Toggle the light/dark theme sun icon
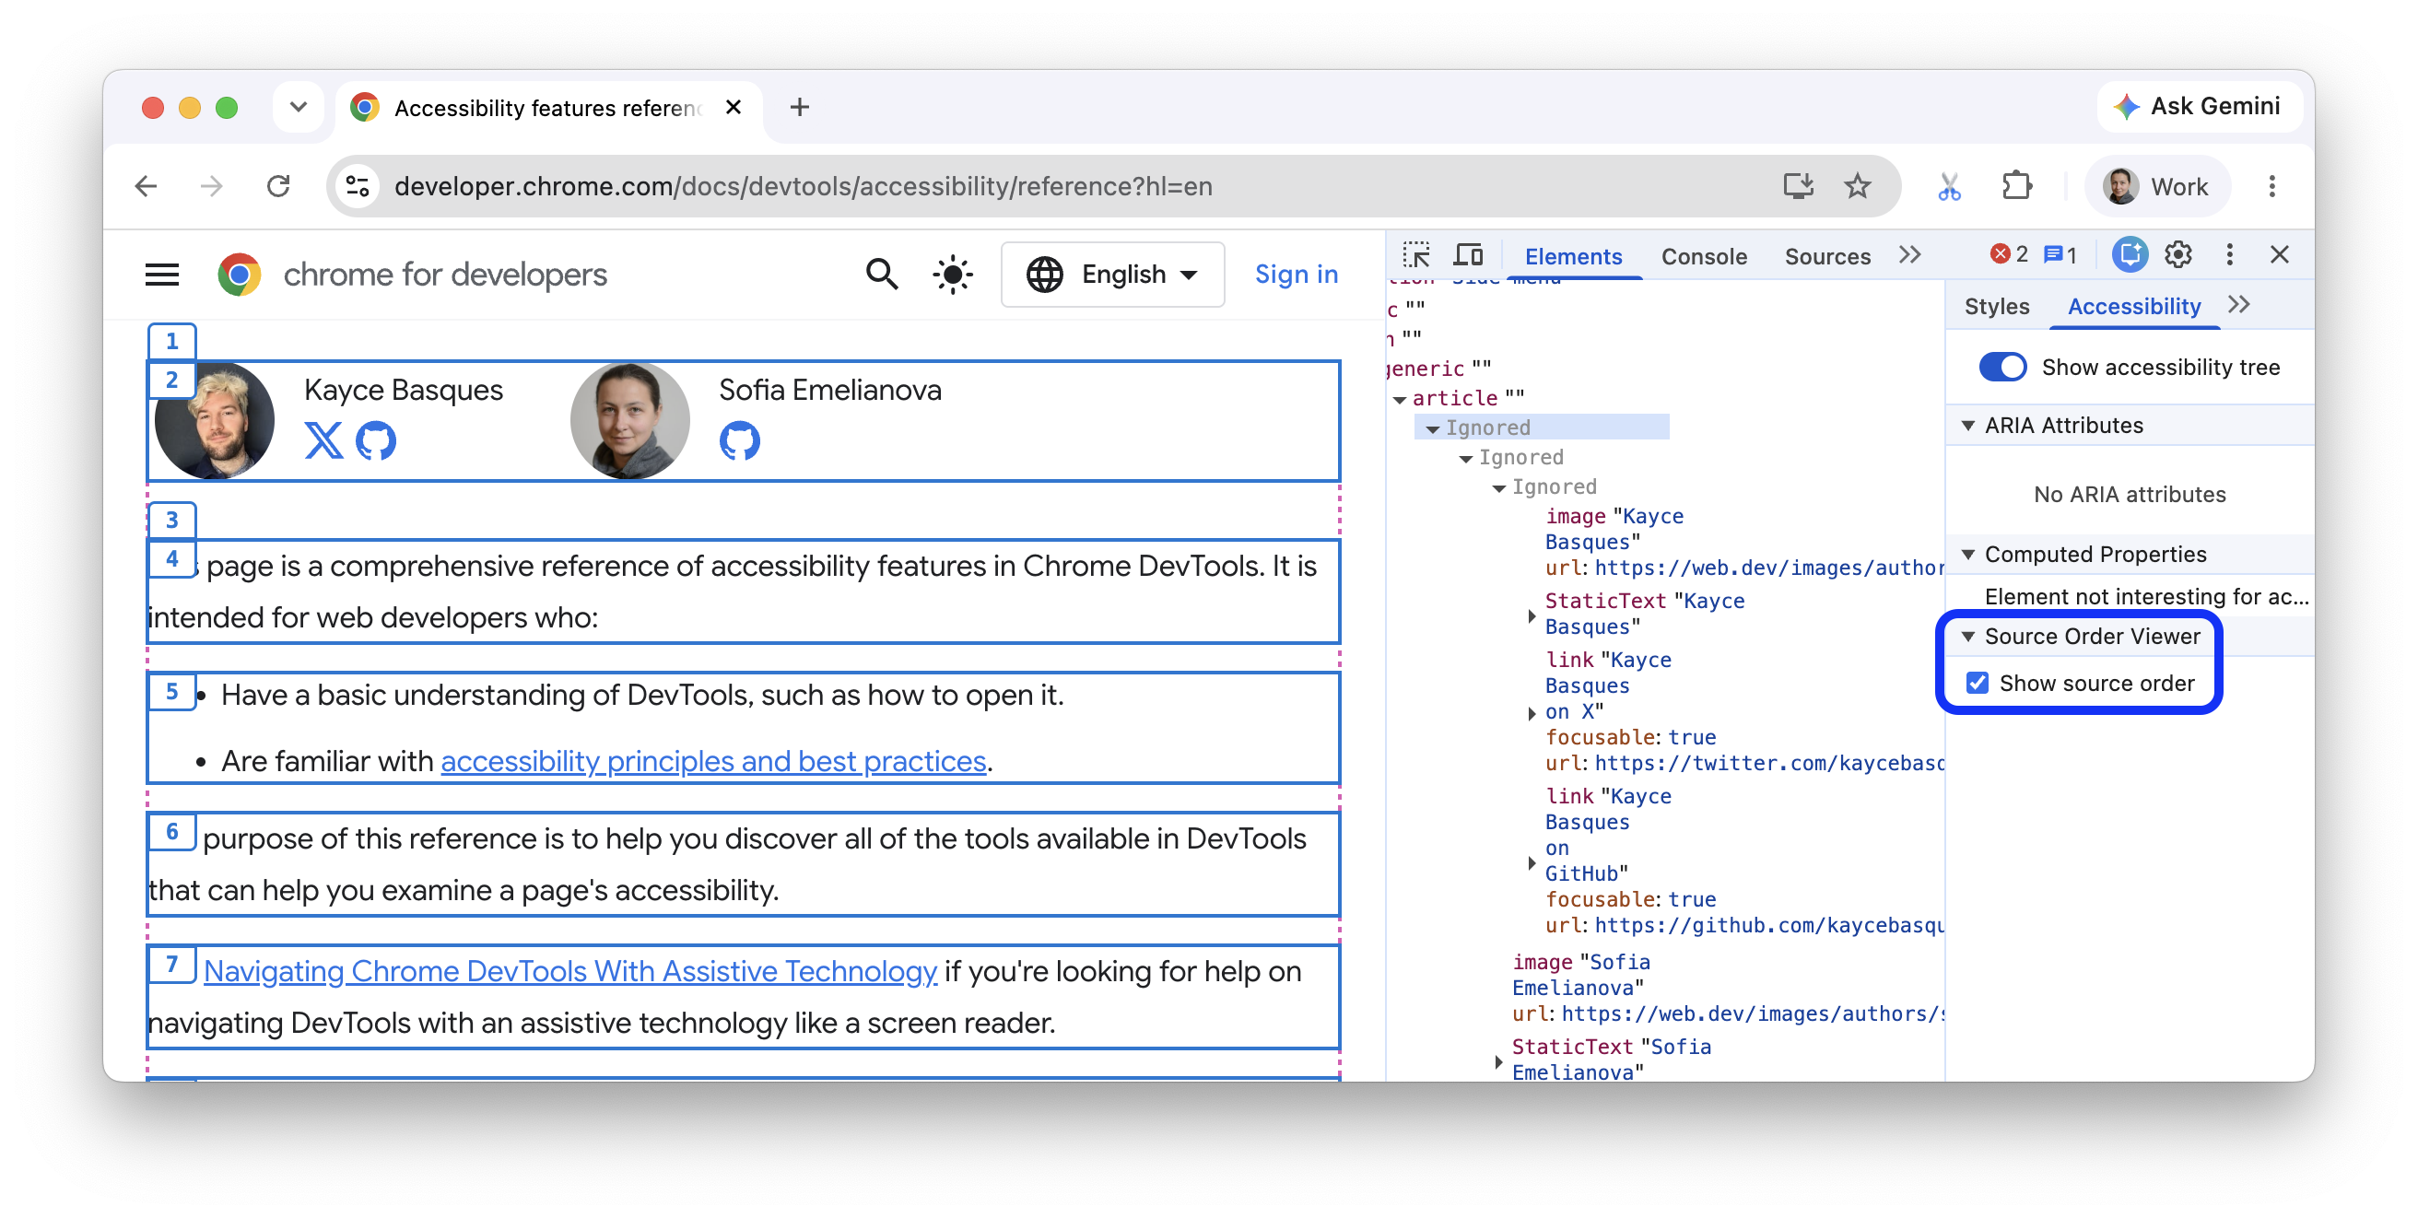This screenshot has height=1218, width=2418. [x=952, y=274]
